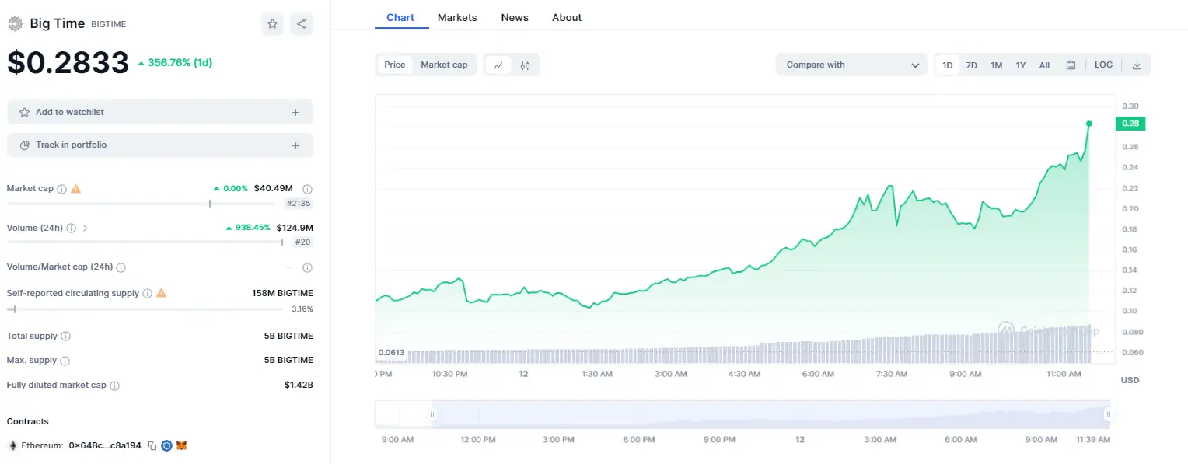
Task: Select 7D time range
Action: [x=971, y=65]
